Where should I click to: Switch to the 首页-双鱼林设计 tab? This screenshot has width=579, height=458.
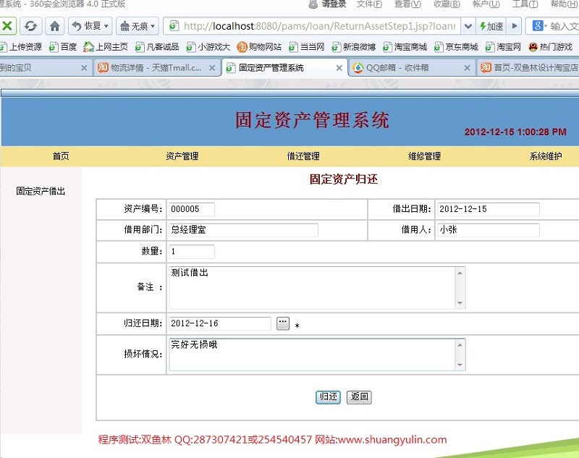point(530,68)
